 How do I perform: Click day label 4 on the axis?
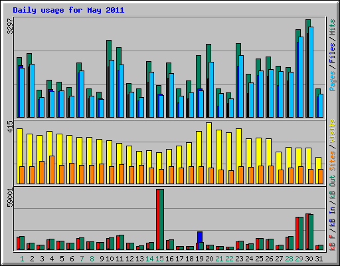52,259
